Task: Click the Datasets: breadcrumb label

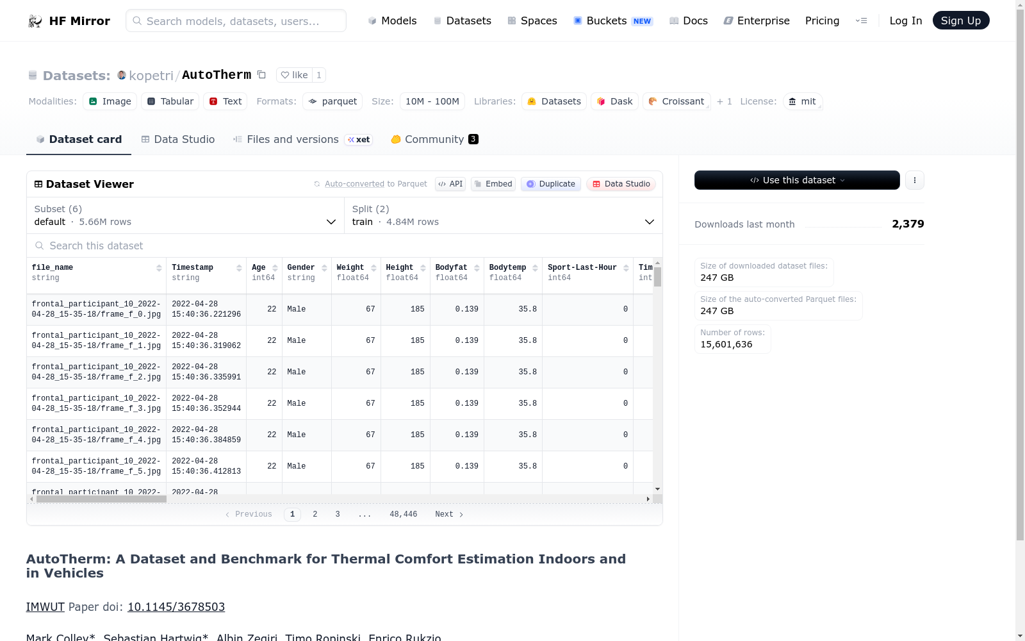Action: (77, 76)
